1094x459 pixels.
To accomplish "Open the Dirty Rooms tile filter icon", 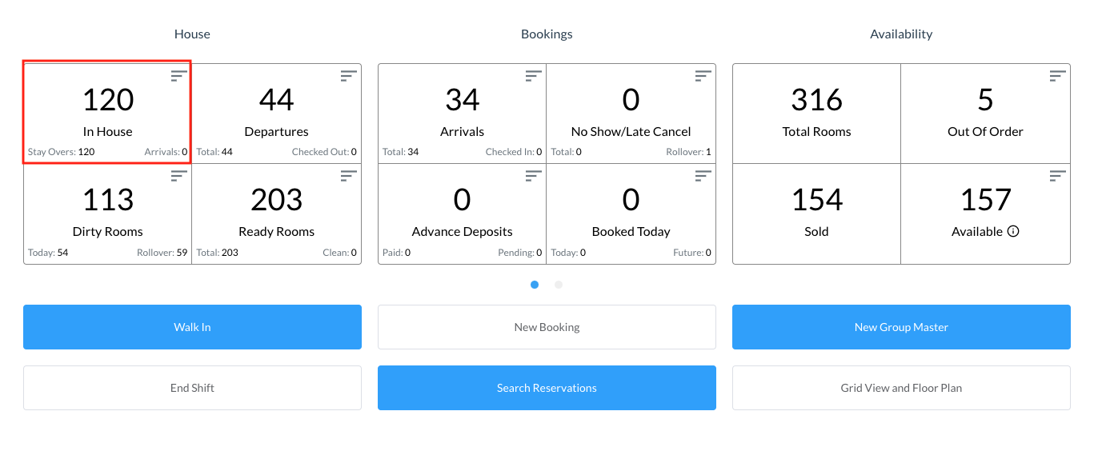I will coord(178,175).
